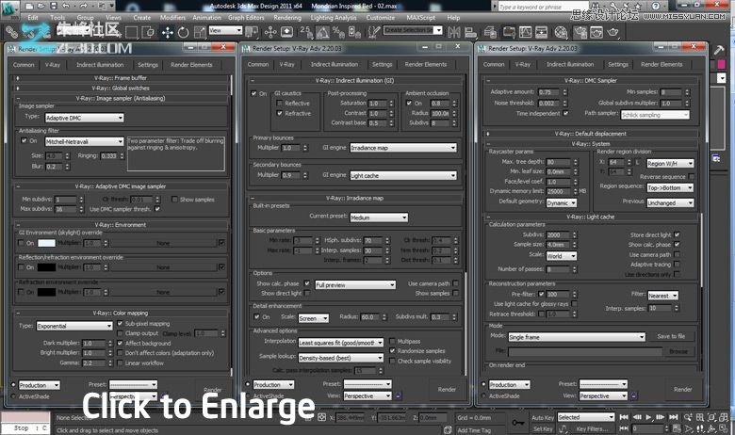Click the Select and Link icon

pyautogui.click(x=11, y=32)
